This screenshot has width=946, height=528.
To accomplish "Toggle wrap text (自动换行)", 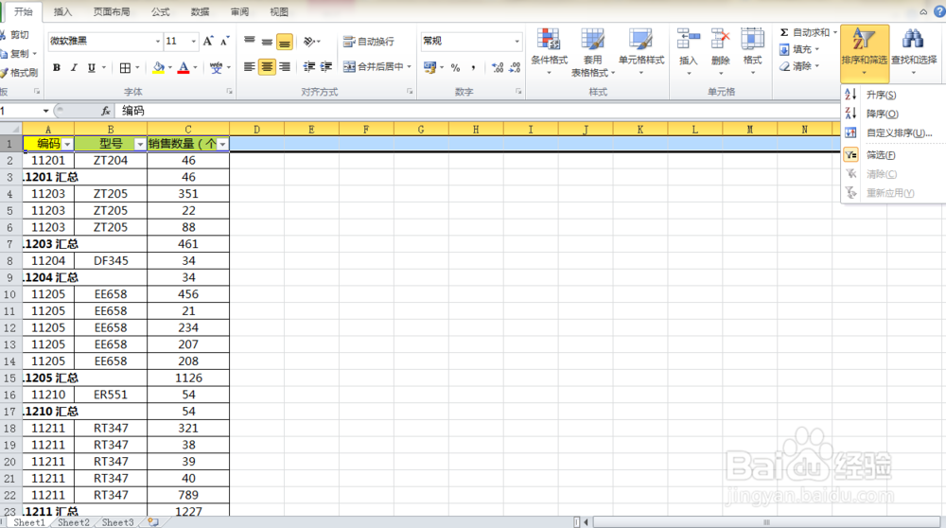I will [x=369, y=41].
